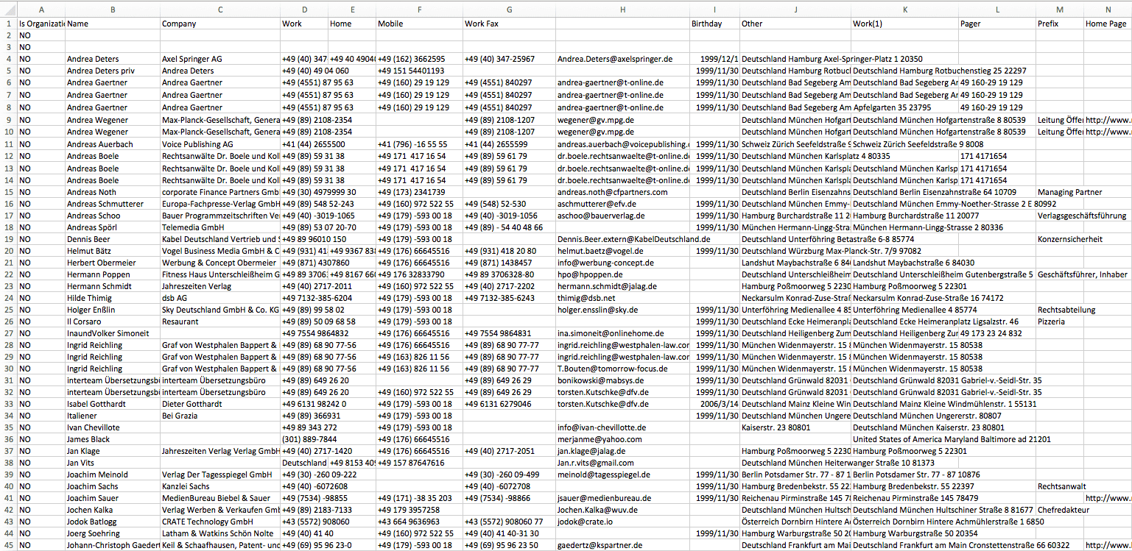Click the 'Name' header cell
This screenshot has width=1132, height=551.
tap(113, 24)
